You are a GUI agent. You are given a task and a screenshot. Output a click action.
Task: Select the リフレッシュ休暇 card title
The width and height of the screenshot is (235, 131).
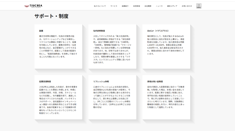[101, 81]
